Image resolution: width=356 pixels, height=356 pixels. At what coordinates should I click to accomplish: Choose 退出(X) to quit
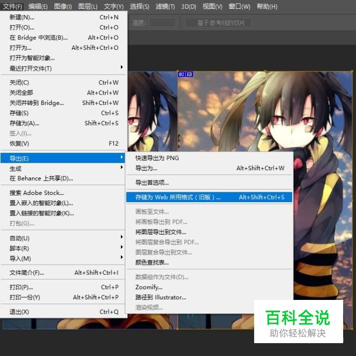pos(64,312)
